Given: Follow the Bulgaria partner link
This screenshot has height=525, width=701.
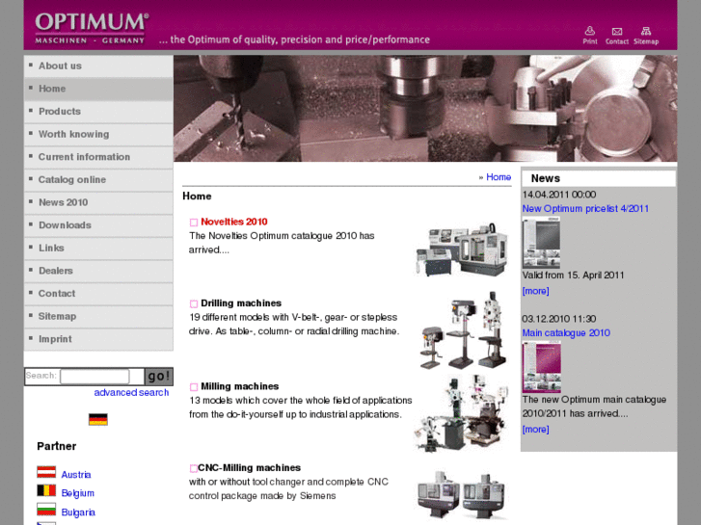Looking at the screenshot, I should pos(78,512).
